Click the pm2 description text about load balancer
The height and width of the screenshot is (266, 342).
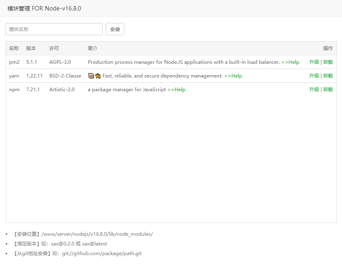184,62
